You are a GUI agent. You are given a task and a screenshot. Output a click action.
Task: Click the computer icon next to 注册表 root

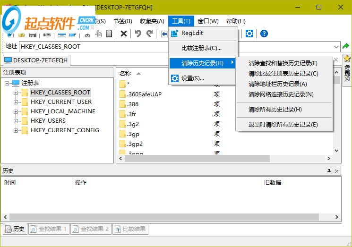[16, 83]
